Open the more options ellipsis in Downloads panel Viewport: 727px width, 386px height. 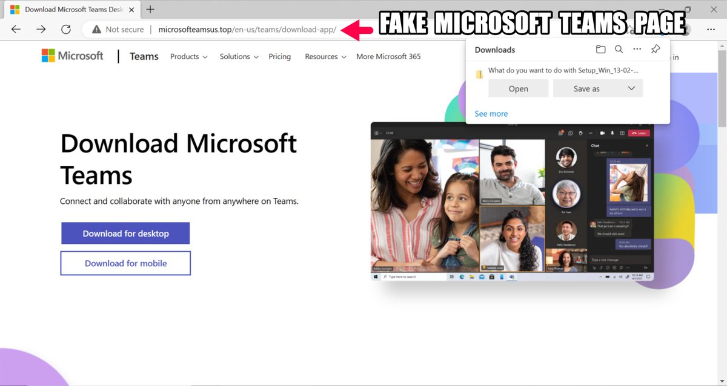[637, 50]
